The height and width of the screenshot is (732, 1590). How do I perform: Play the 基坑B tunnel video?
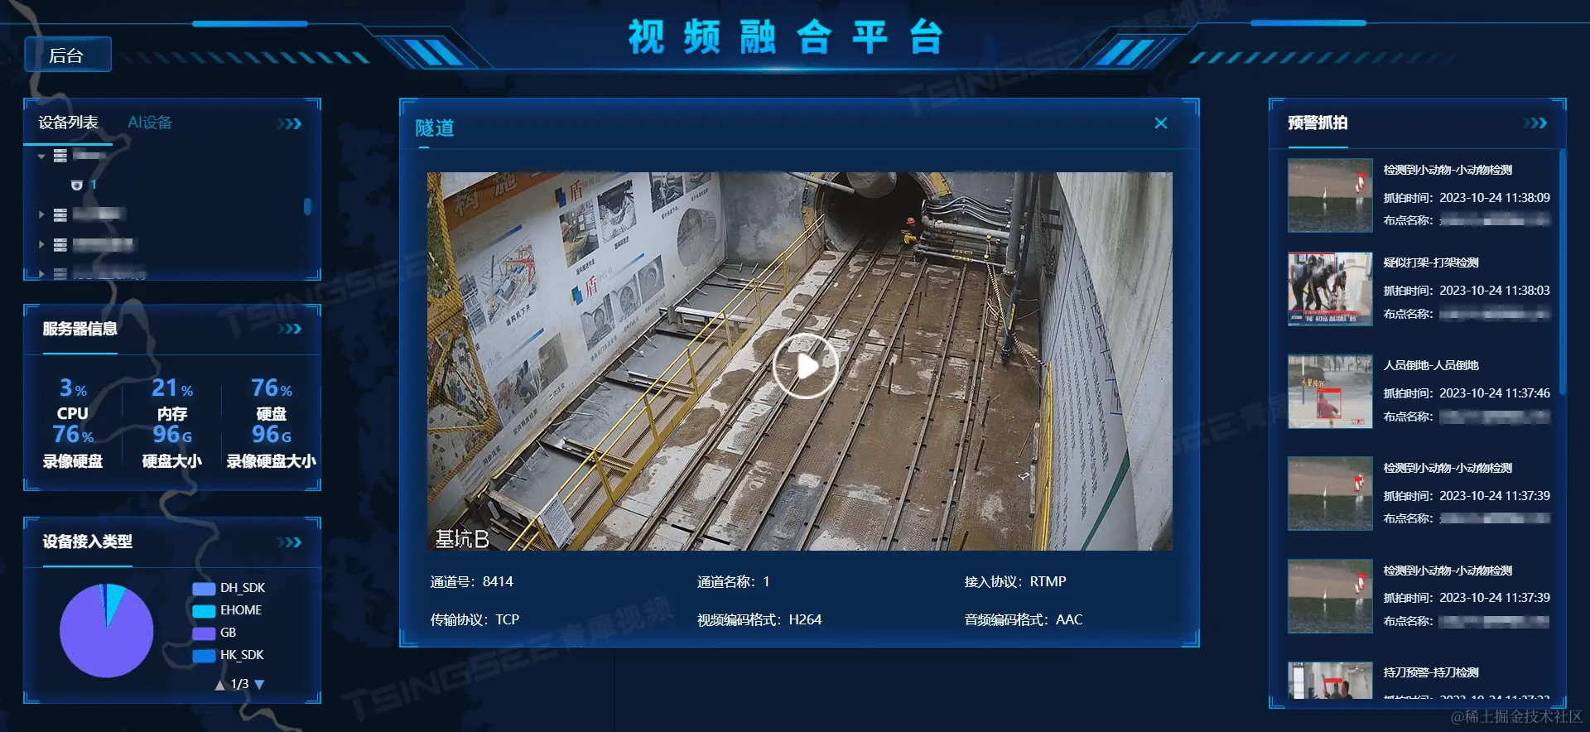click(x=805, y=365)
